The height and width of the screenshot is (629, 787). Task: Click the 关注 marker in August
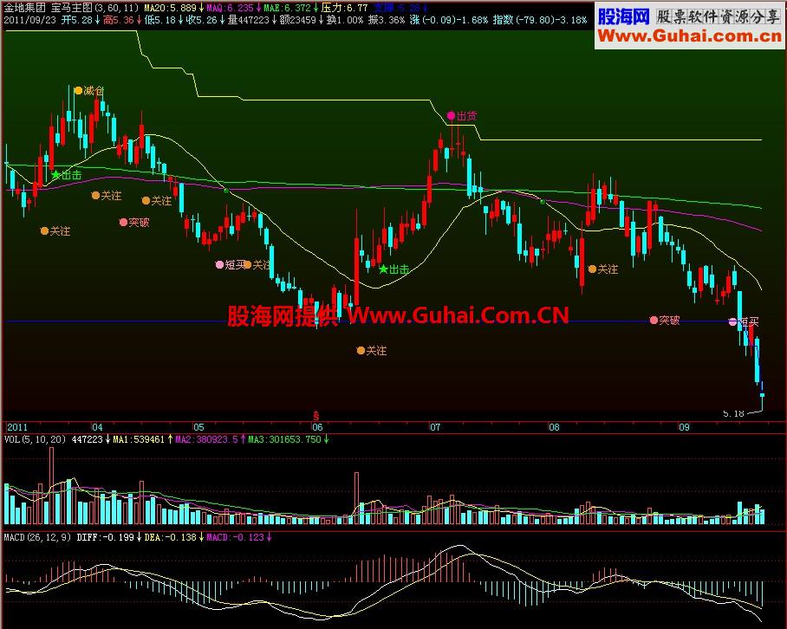pos(602,269)
